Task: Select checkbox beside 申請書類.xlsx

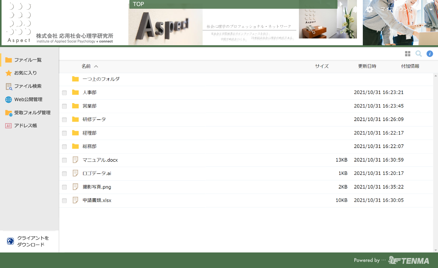Action: (x=65, y=201)
